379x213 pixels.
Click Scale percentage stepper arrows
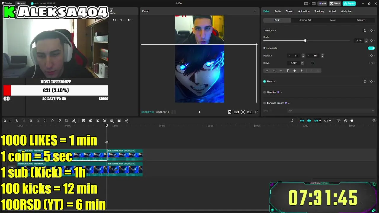tap(366, 41)
